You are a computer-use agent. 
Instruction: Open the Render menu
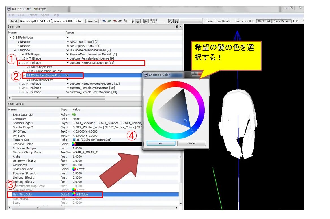33,15
